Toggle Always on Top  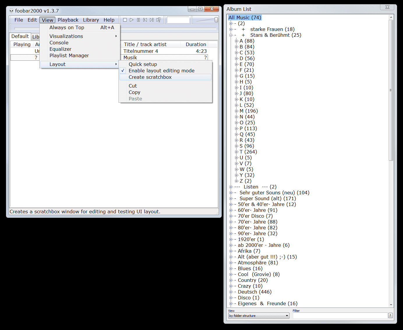click(x=80, y=27)
